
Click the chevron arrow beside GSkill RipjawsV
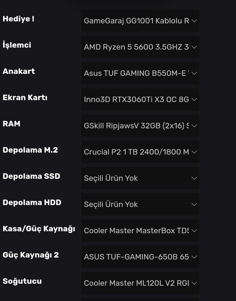pyautogui.click(x=194, y=126)
